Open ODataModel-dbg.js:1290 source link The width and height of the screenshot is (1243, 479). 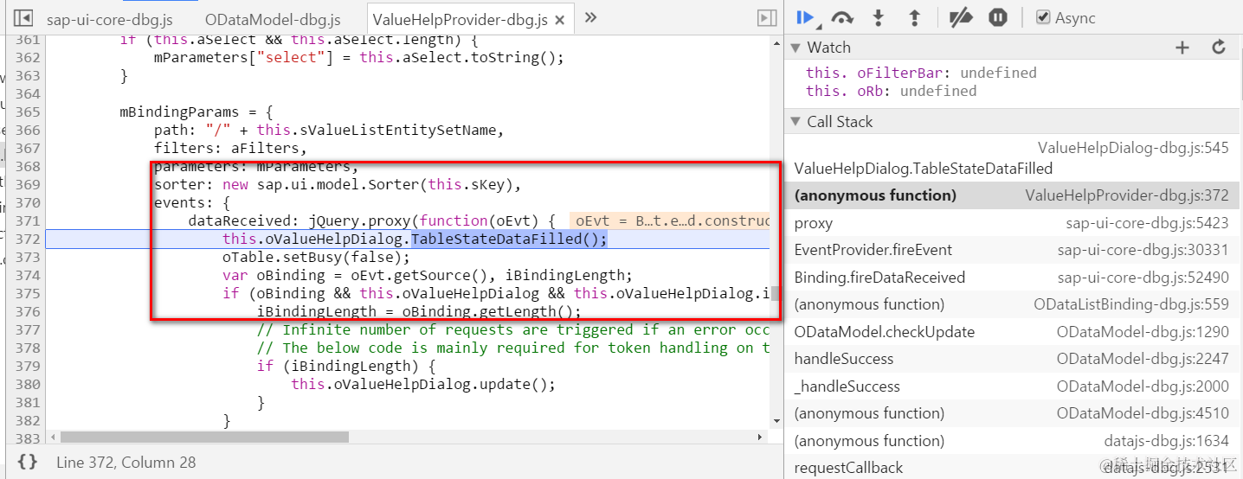coord(1143,332)
